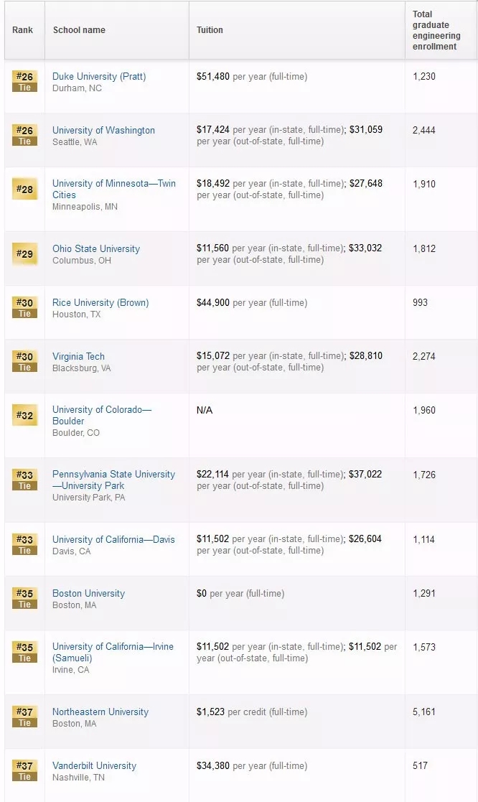
Task: Visit the Ohio State University link
Action: pos(96,249)
